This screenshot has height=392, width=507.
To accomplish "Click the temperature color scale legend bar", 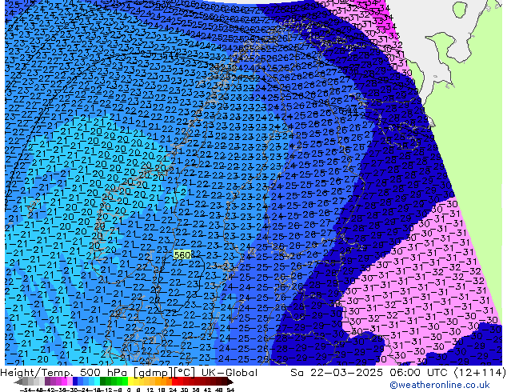I will point(123,382).
